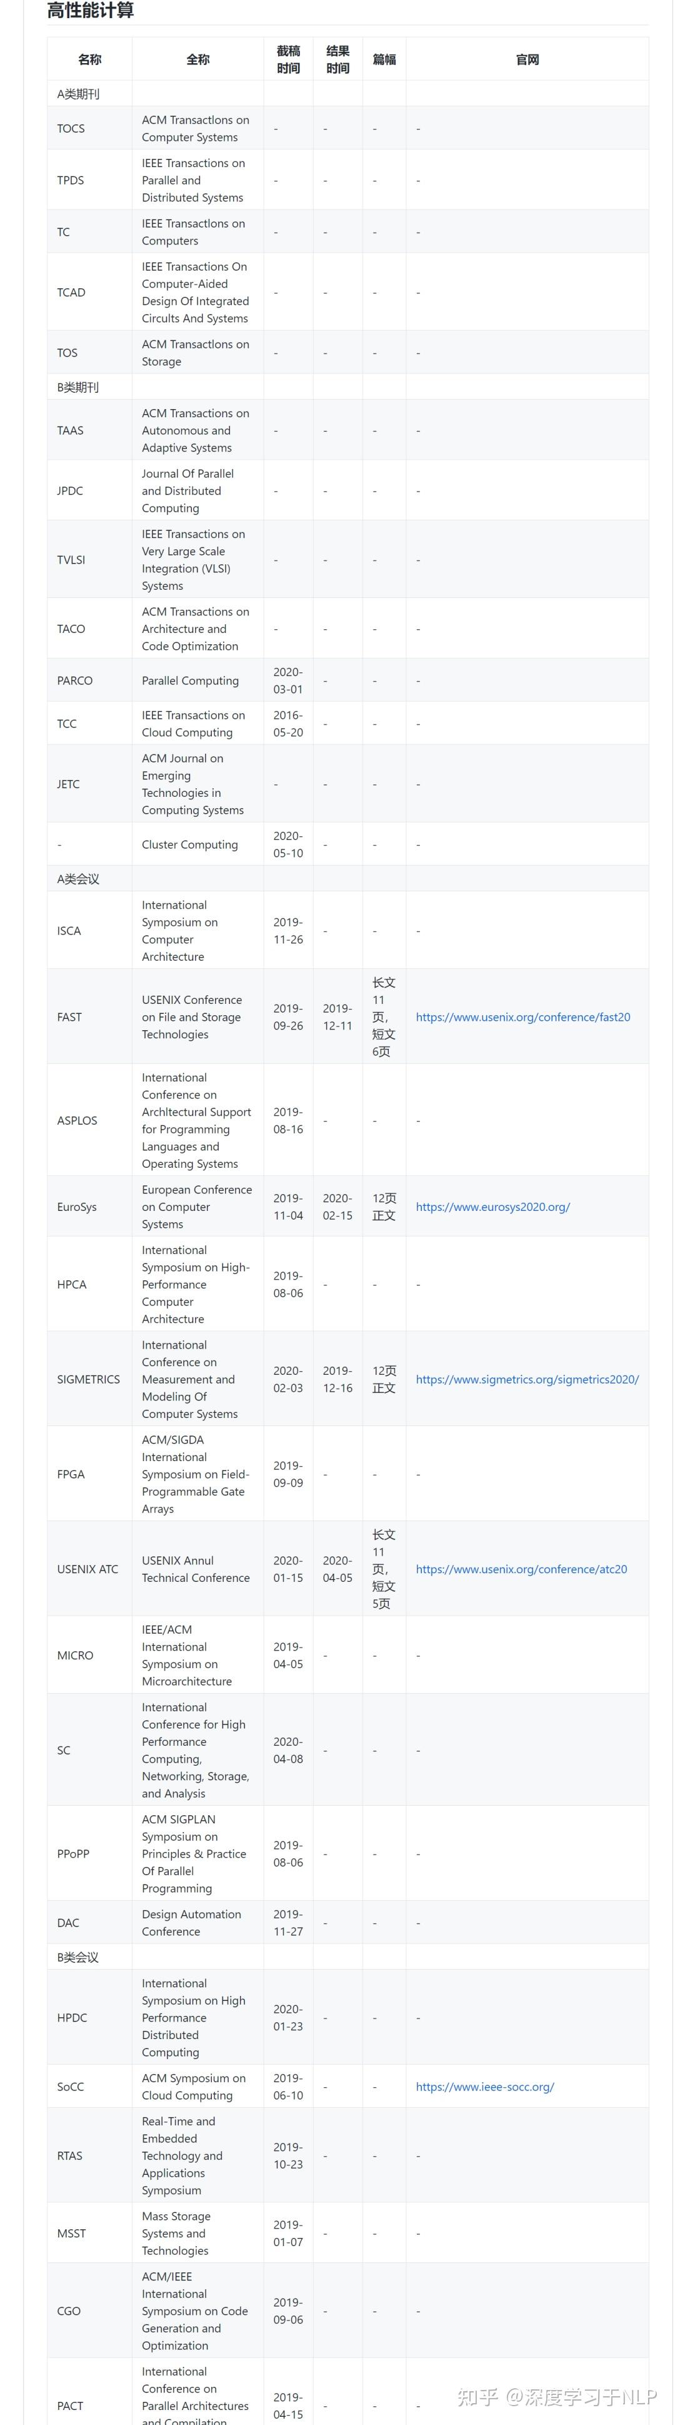Click the 名称 column header
Screen dimensions: 675x2425
pos(89,59)
